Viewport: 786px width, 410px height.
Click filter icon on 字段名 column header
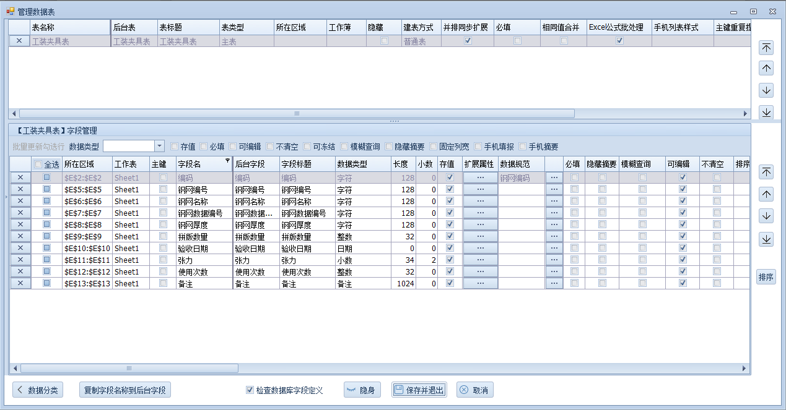coord(227,161)
